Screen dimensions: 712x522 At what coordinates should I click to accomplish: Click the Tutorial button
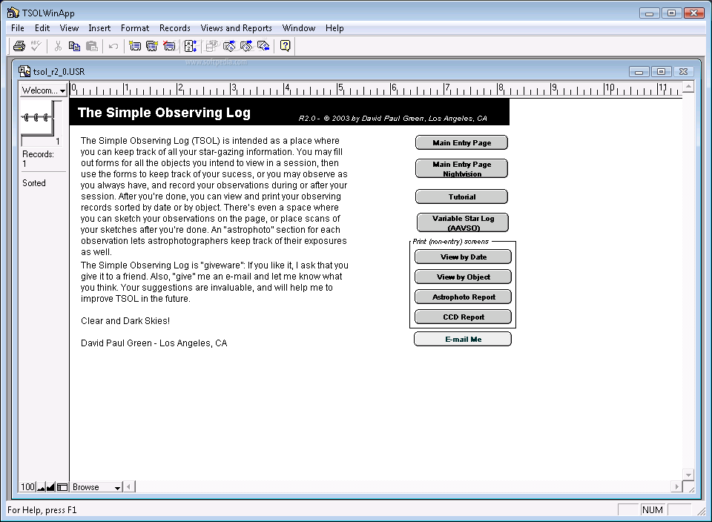click(462, 196)
